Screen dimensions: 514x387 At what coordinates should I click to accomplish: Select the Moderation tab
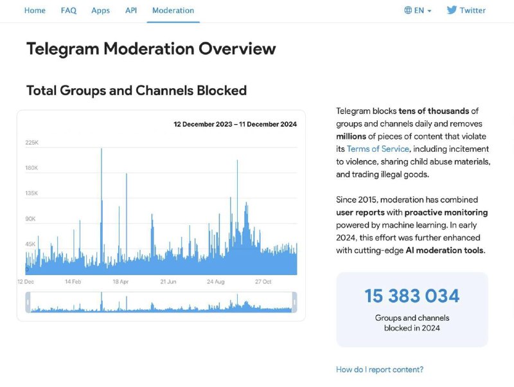173,10
